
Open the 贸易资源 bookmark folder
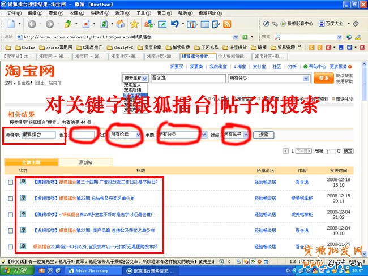coord(283,48)
